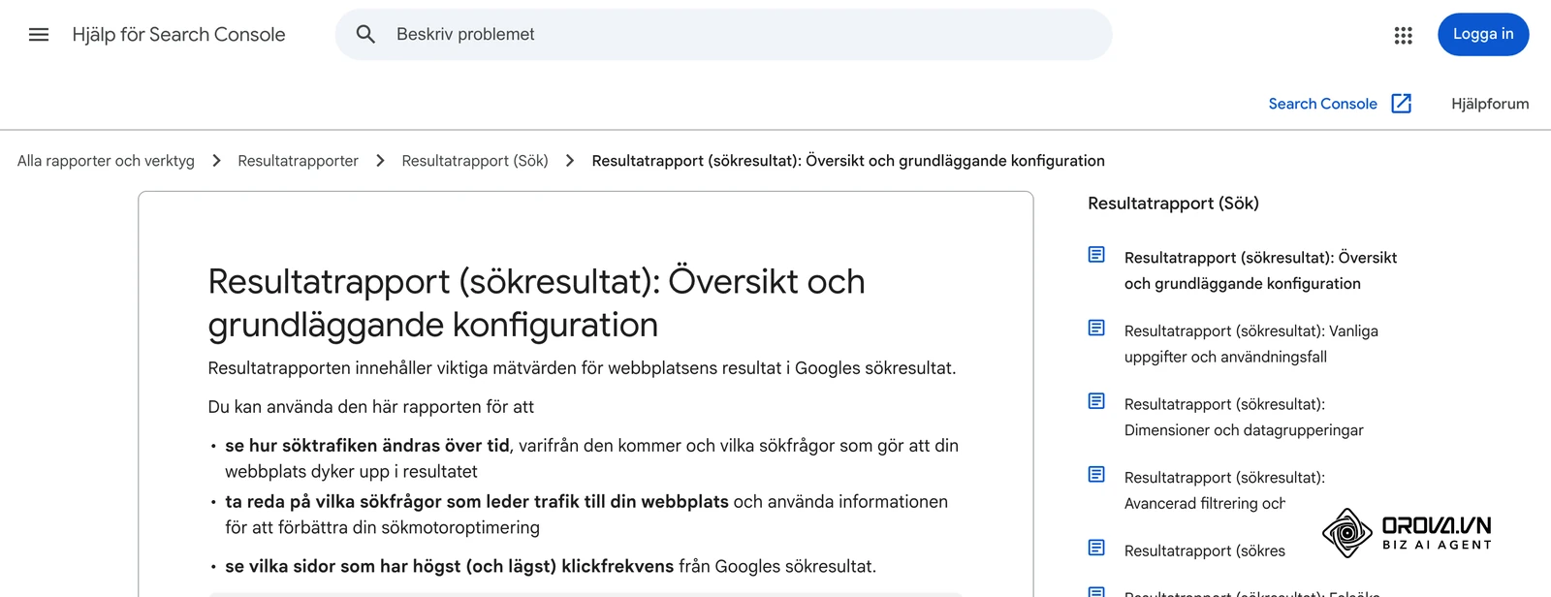Click the Logga in button
This screenshot has width=1551, height=597.
(x=1483, y=35)
